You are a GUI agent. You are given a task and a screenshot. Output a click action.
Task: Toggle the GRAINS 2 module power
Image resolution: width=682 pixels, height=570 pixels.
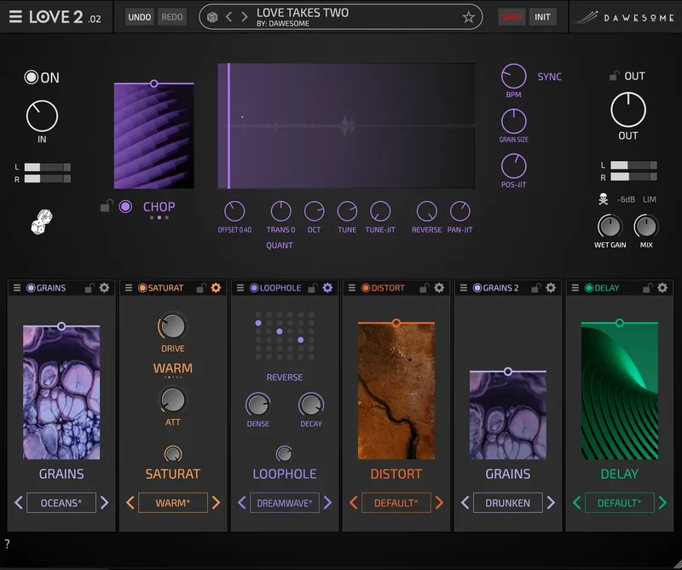coord(477,288)
